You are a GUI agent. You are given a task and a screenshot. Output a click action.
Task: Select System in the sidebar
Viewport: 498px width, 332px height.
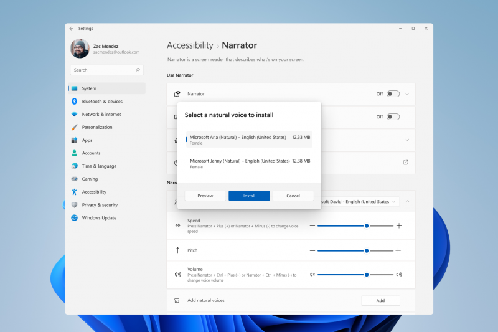point(106,88)
